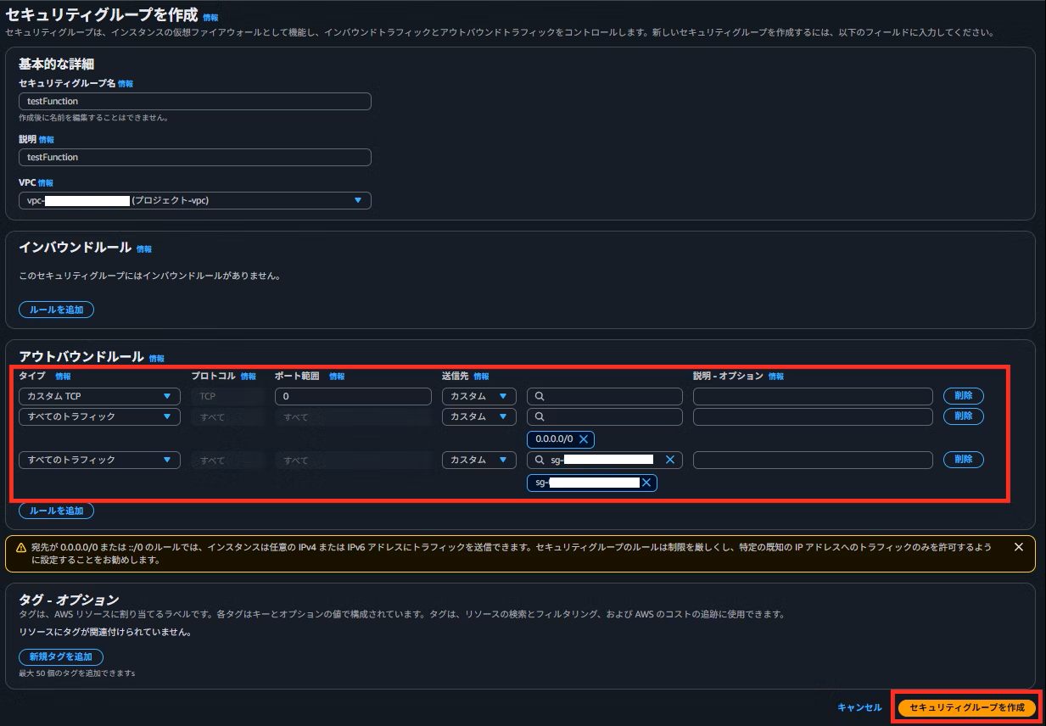Open 情報 link next to タイプ column

pos(63,377)
